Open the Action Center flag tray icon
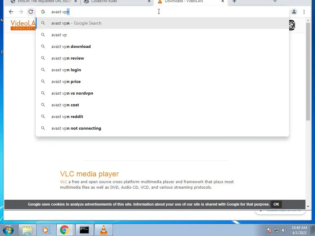This screenshot has height=236, width=315. pyautogui.click(x=269, y=230)
